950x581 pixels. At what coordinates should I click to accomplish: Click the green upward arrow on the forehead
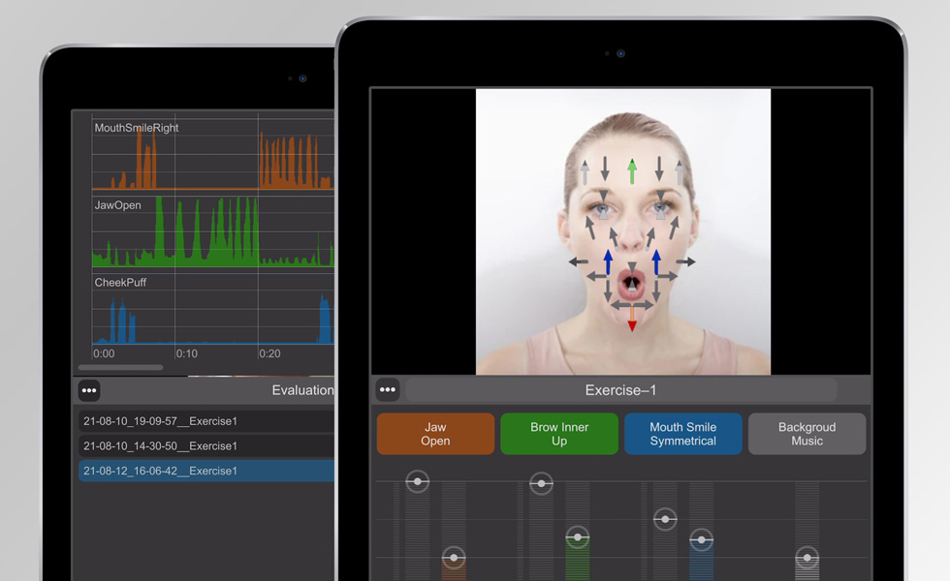(632, 171)
